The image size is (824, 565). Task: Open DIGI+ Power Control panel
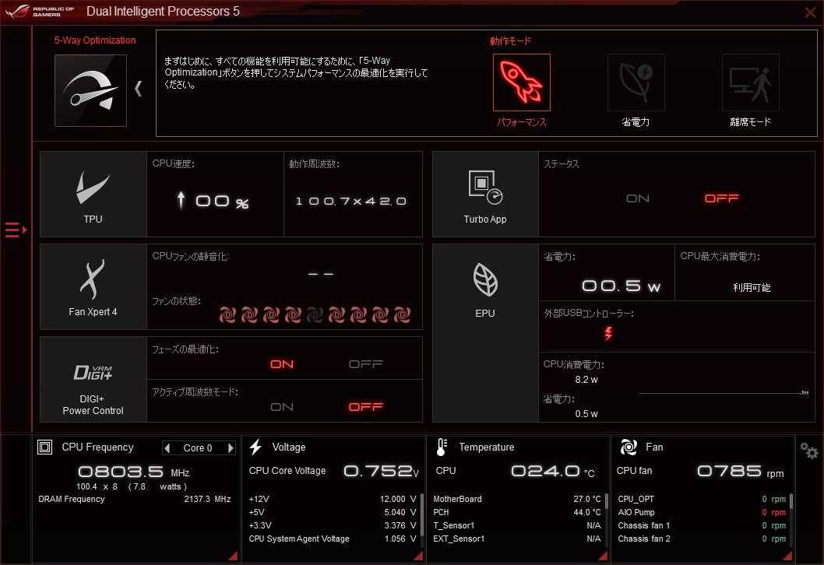click(93, 379)
